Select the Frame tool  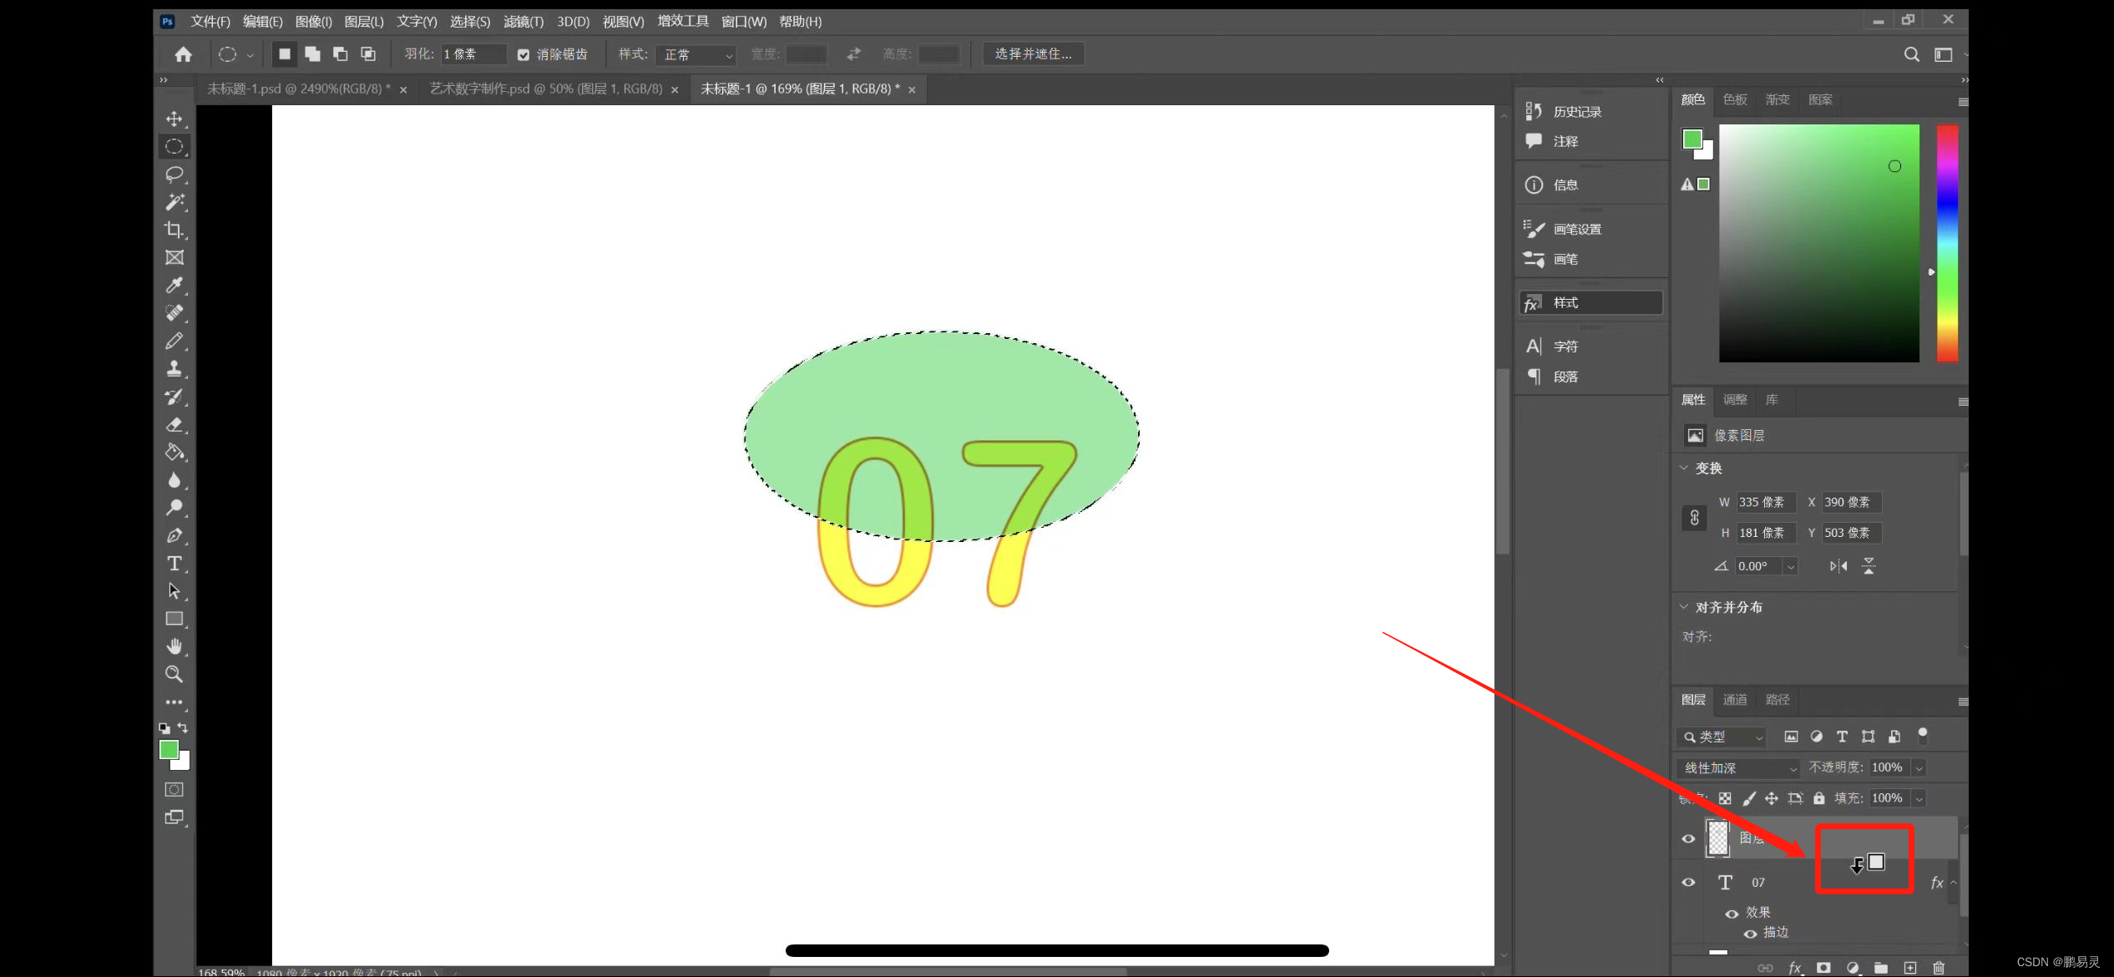pyautogui.click(x=174, y=257)
